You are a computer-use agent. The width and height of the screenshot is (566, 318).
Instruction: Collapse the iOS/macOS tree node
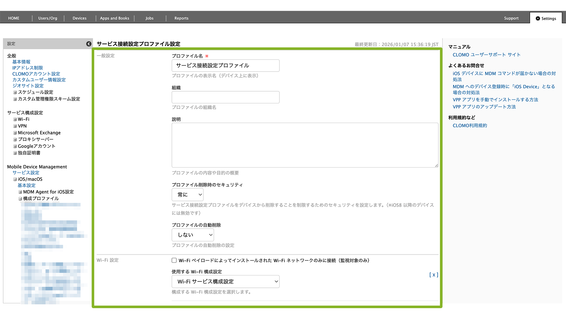pyautogui.click(x=15, y=179)
